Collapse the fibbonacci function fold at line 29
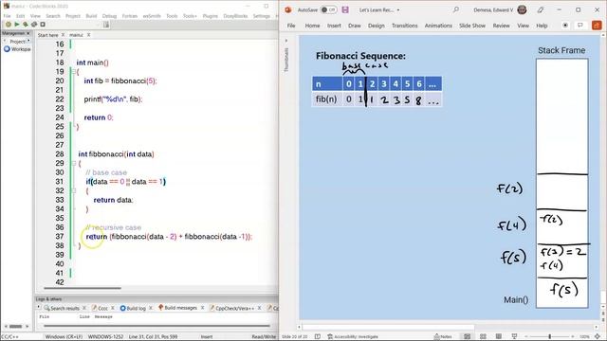 [x=74, y=163]
